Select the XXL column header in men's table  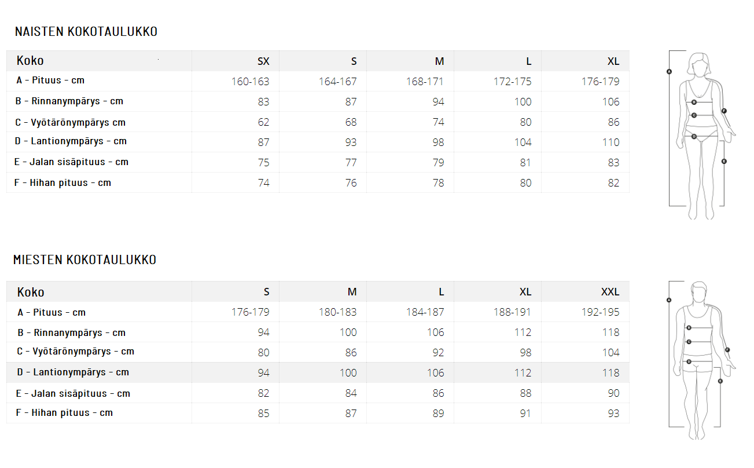point(610,292)
